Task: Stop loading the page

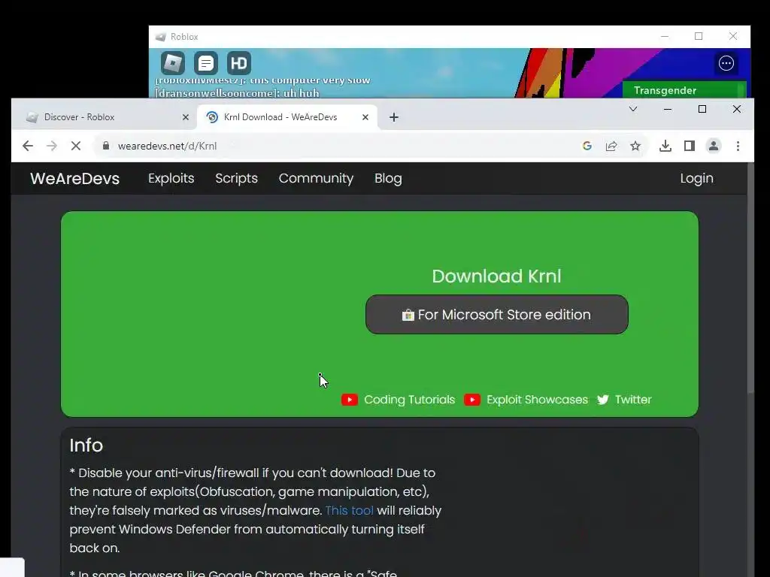Action: [x=76, y=146]
